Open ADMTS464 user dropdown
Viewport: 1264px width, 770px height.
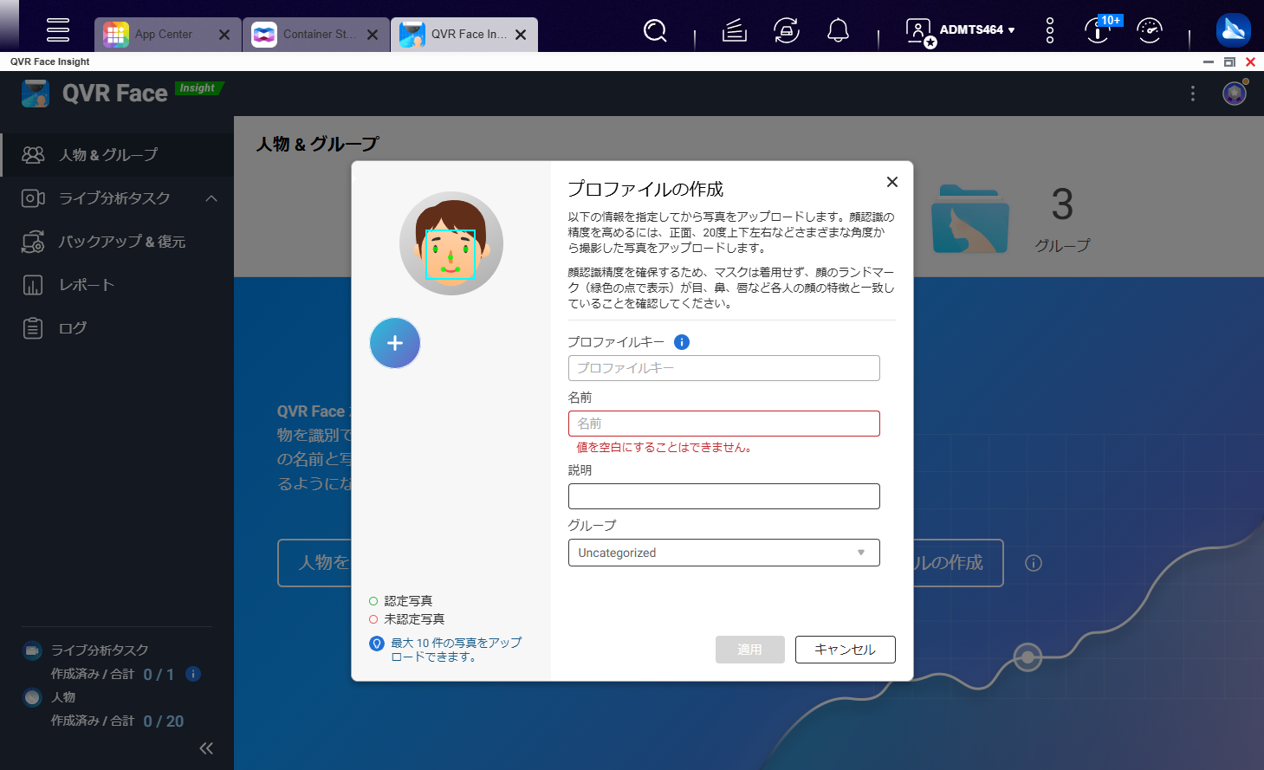pyautogui.click(x=962, y=30)
